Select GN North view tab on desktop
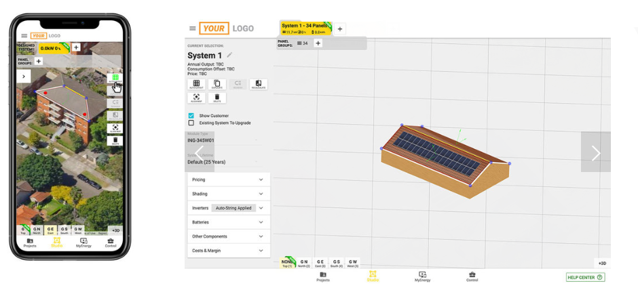This screenshot has width=638, height=296. 303,263
